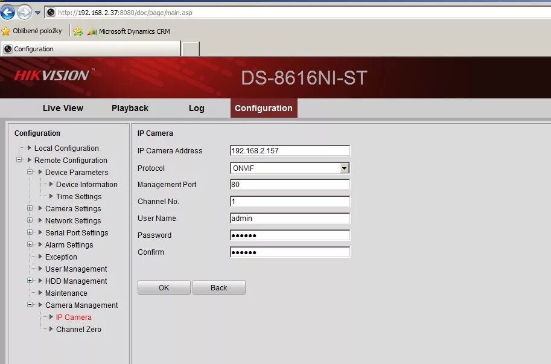
Task: Open a new blank browser tab
Action: pos(191,49)
